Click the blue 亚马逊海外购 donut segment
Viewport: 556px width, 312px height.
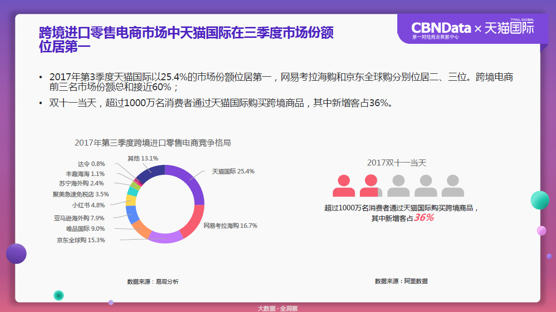(132, 215)
